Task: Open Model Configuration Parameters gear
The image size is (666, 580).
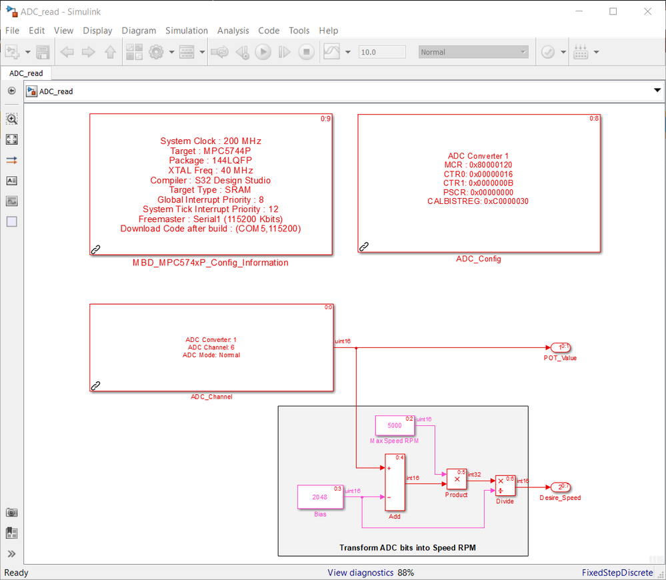Action: [156, 52]
